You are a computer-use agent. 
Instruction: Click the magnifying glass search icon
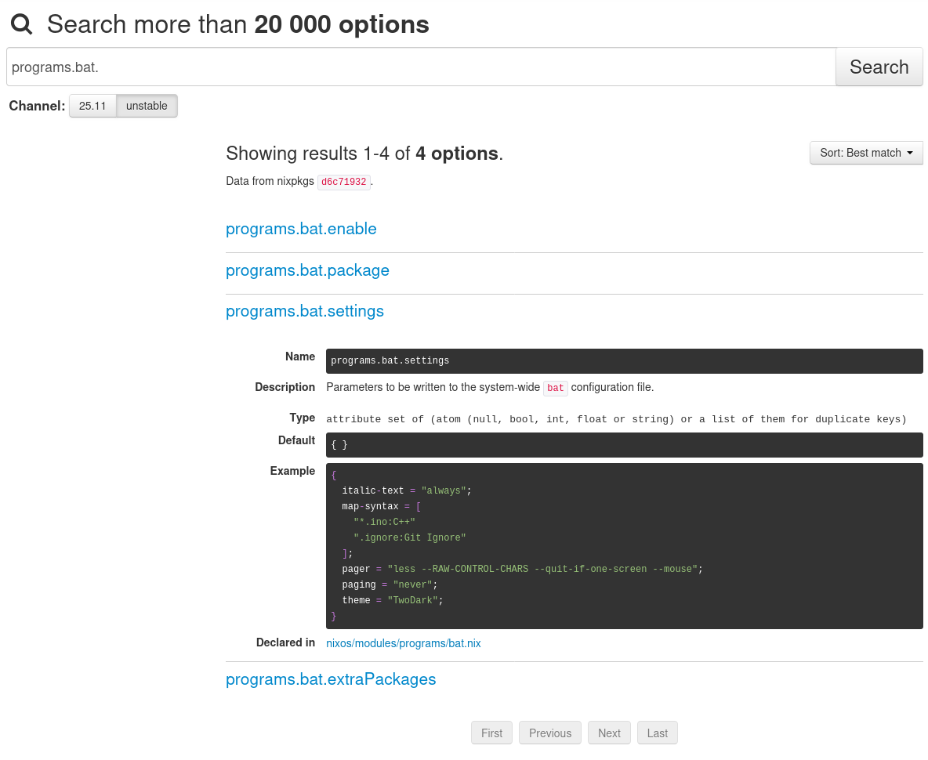(21, 25)
